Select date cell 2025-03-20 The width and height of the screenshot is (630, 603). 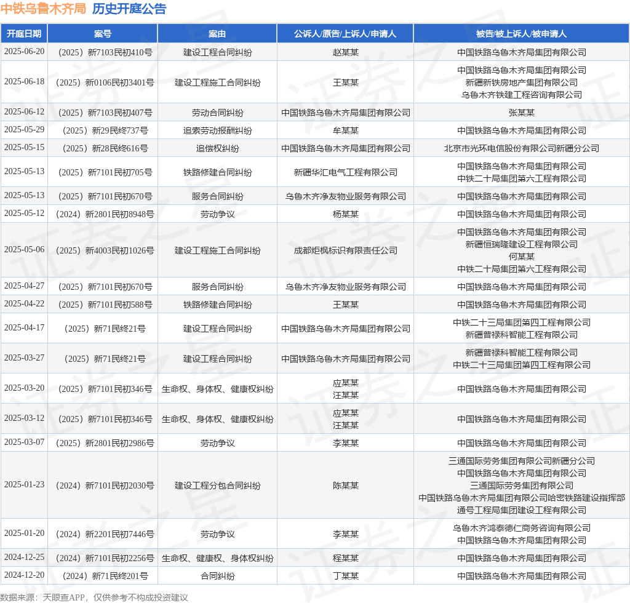pos(24,388)
